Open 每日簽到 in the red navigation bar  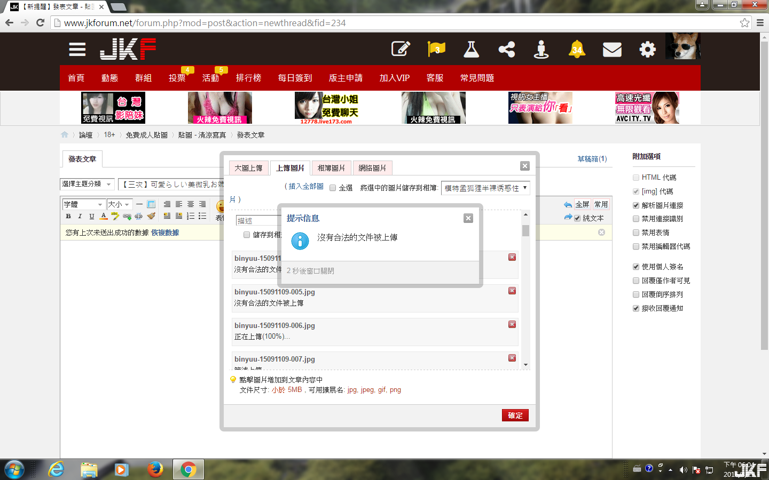[295, 78]
